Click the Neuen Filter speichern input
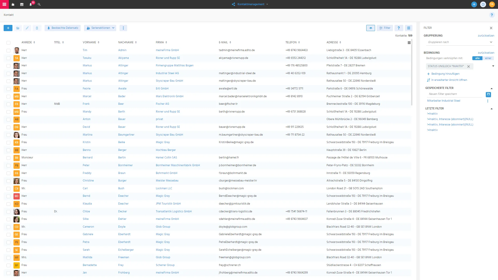This screenshot has width=498, height=280. (x=455, y=94)
